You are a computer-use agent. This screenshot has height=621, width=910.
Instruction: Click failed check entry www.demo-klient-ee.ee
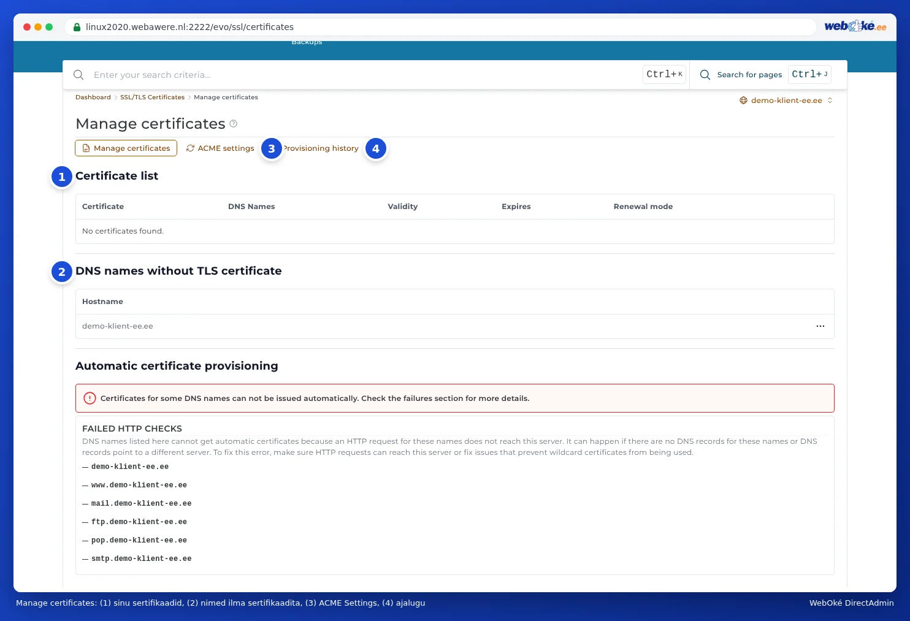click(x=139, y=486)
